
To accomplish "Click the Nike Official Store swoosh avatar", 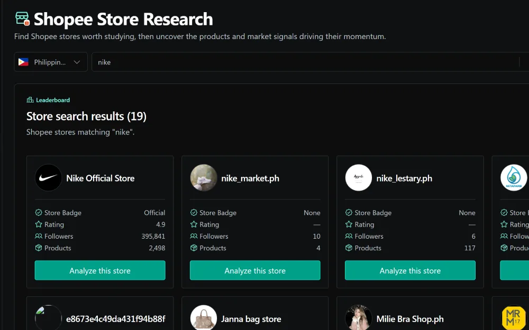I will 48,178.
